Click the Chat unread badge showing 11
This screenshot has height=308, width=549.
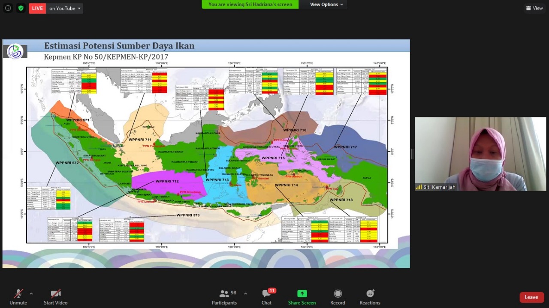[x=272, y=291]
